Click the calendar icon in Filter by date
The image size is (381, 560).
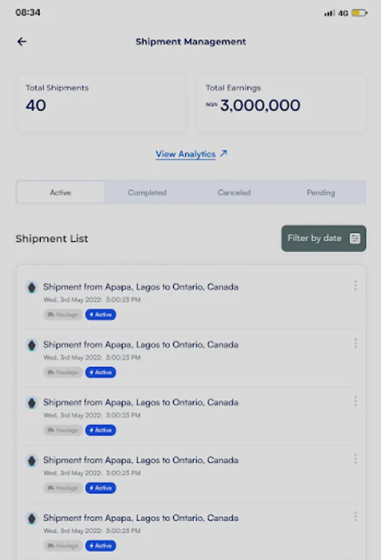point(355,238)
